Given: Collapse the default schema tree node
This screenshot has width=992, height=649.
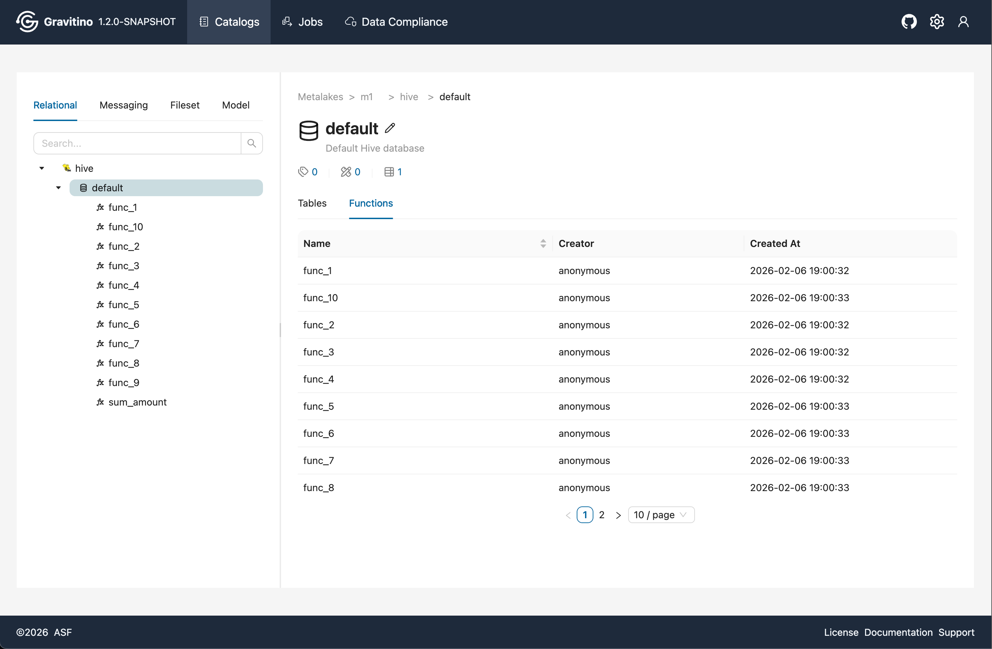Looking at the screenshot, I should [58, 188].
